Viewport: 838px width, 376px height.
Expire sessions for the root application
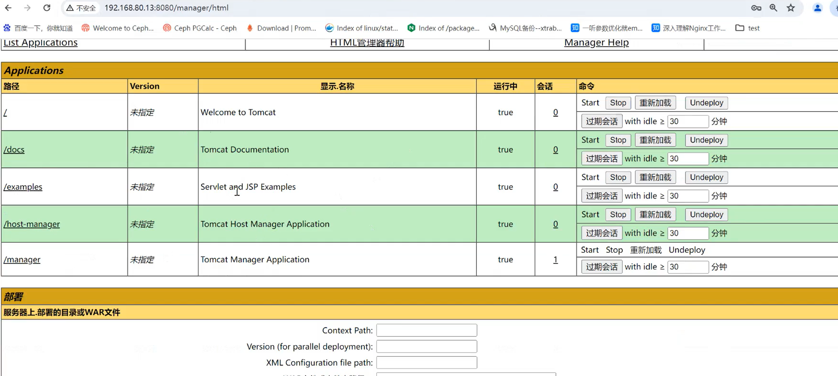[602, 121]
